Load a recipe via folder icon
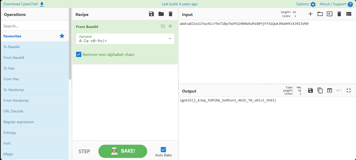Image resolution: width=356 pixels, height=160 pixels. click(161, 14)
